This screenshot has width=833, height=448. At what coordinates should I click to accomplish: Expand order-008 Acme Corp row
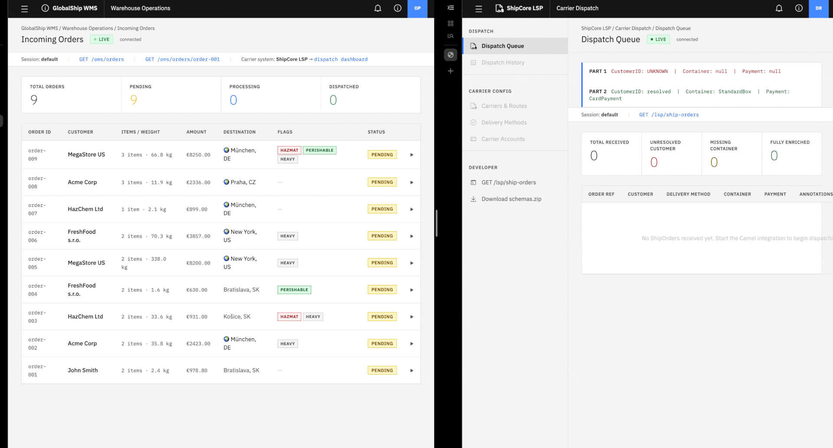[412, 183]
